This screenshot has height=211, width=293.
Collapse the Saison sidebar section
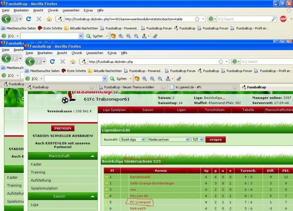click(x=93, y=196)
